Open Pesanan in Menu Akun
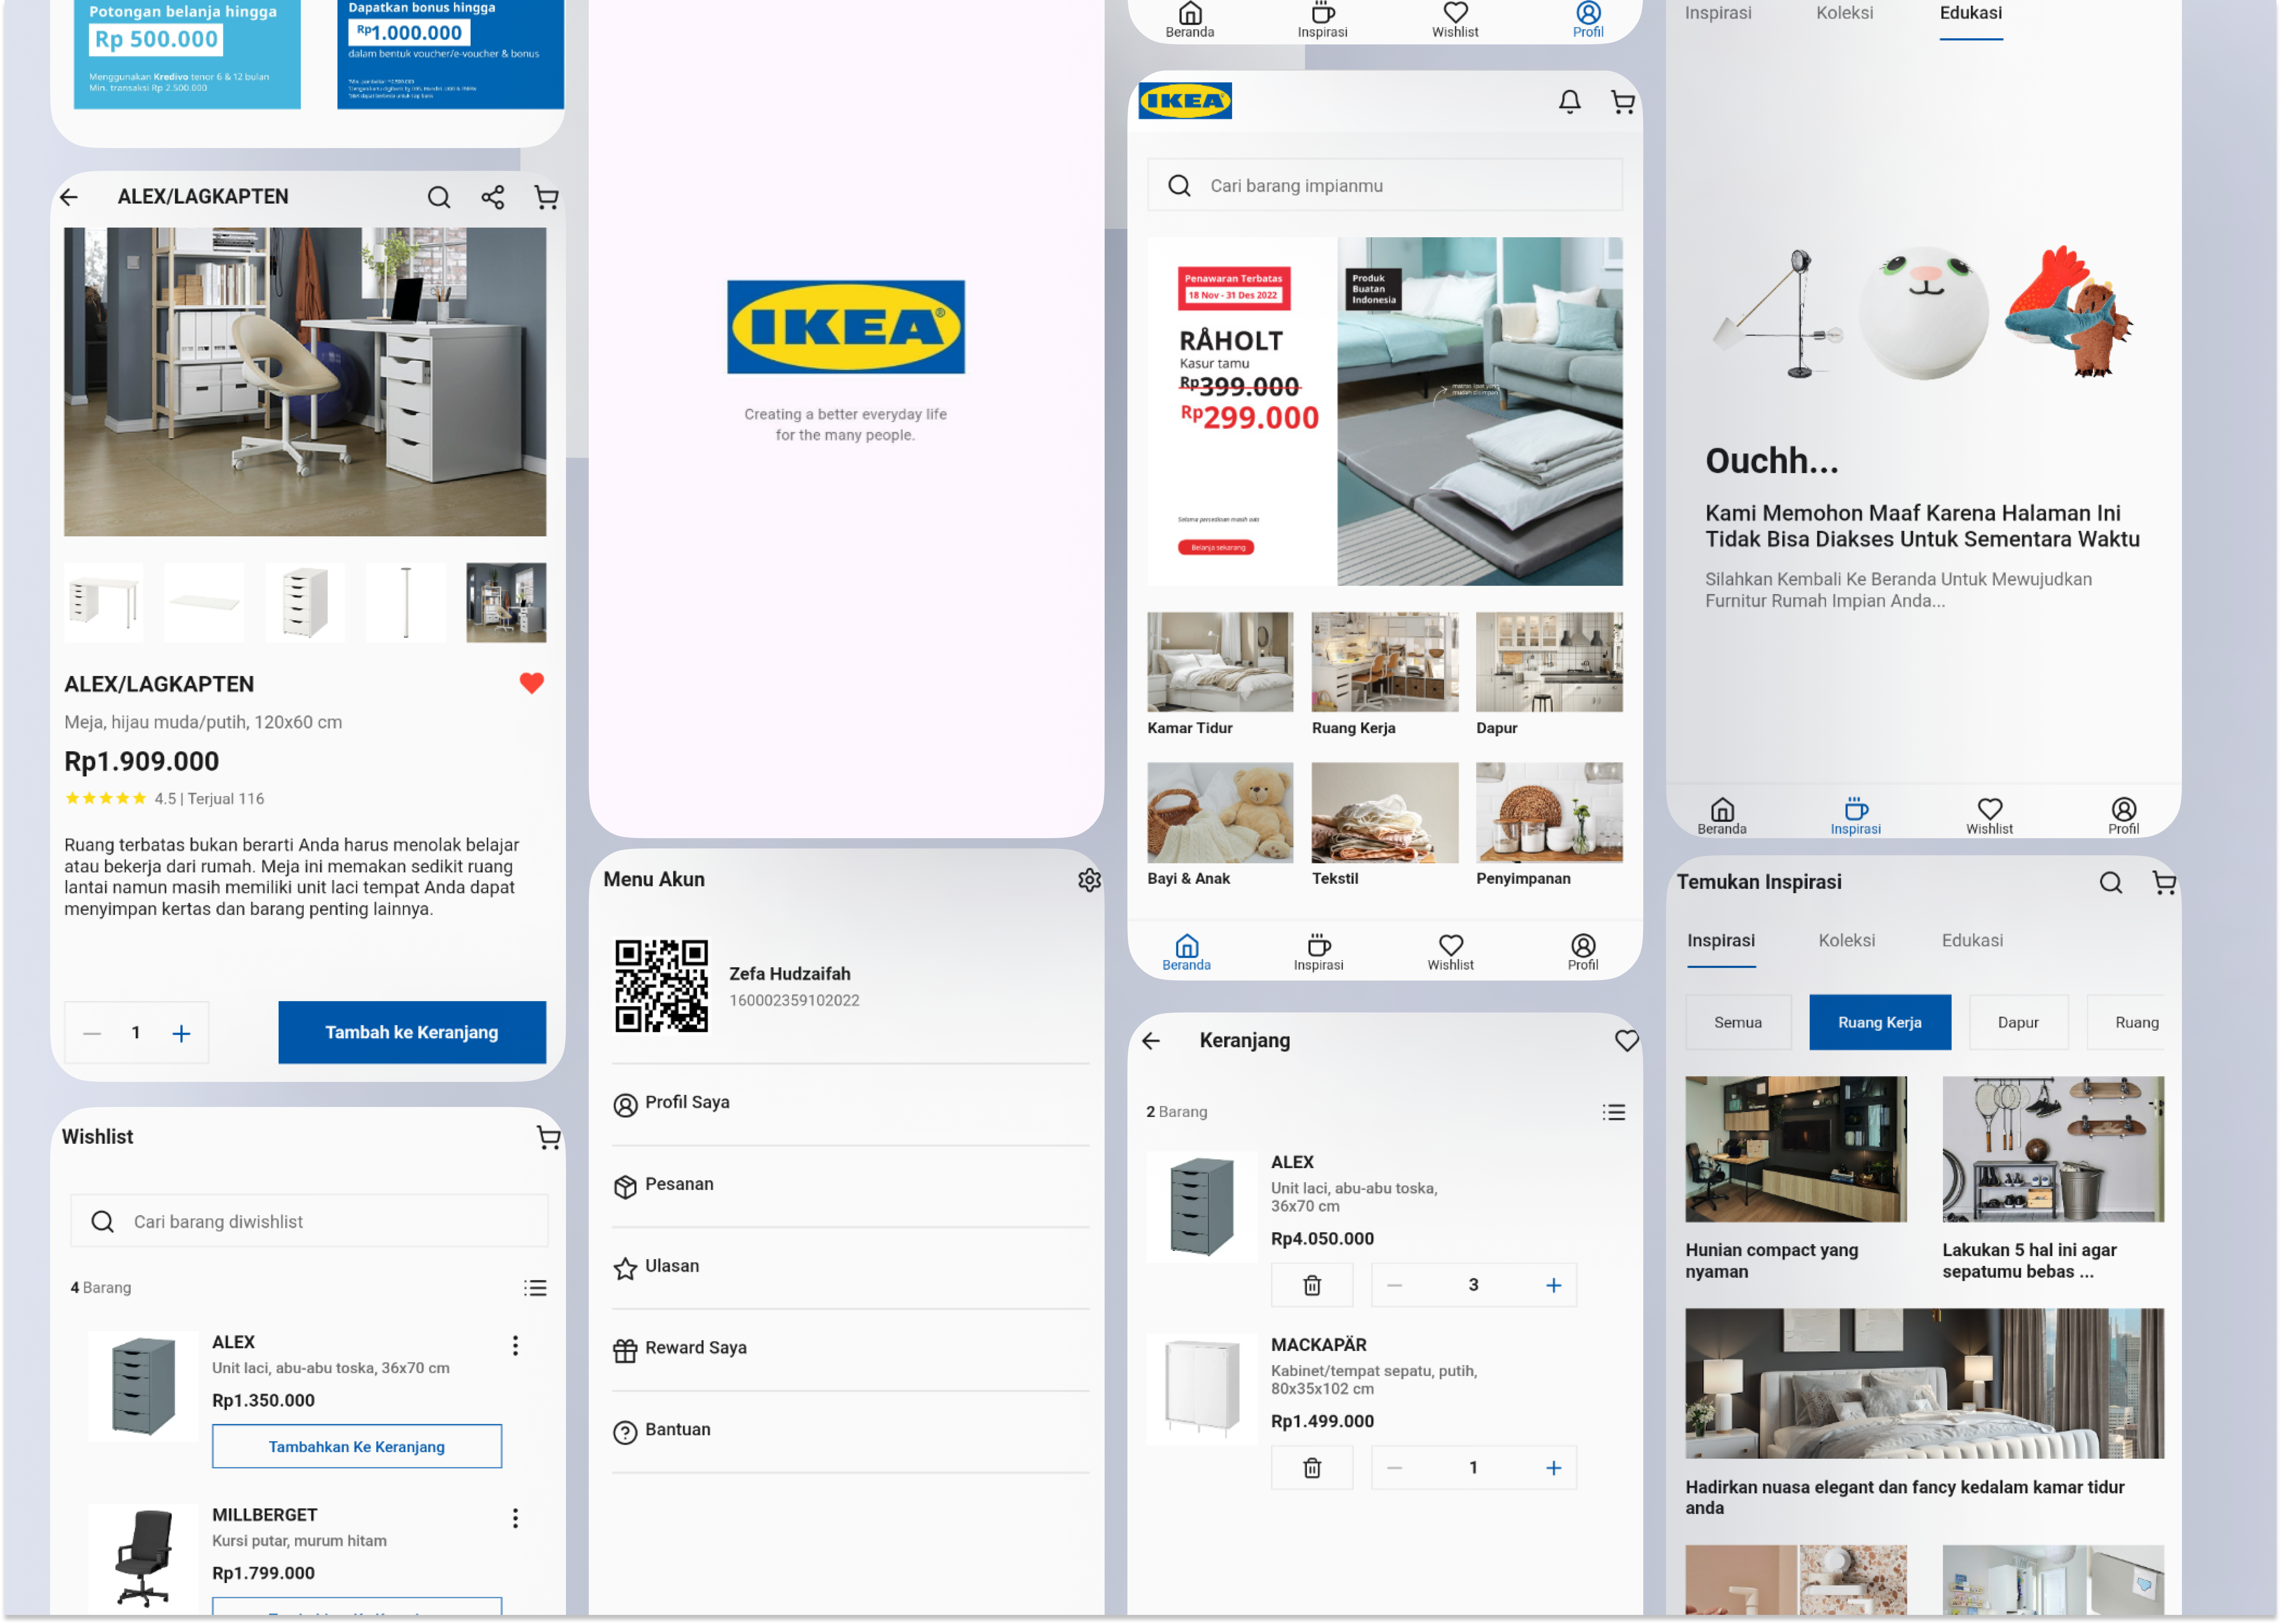The image size is (2281, 1624). point(850,1186)
